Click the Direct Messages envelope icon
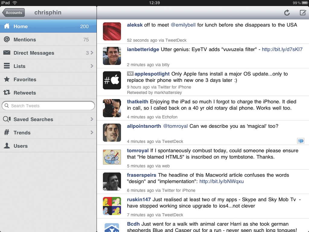This screenshot has width=309, height=232. click(7, 53)
